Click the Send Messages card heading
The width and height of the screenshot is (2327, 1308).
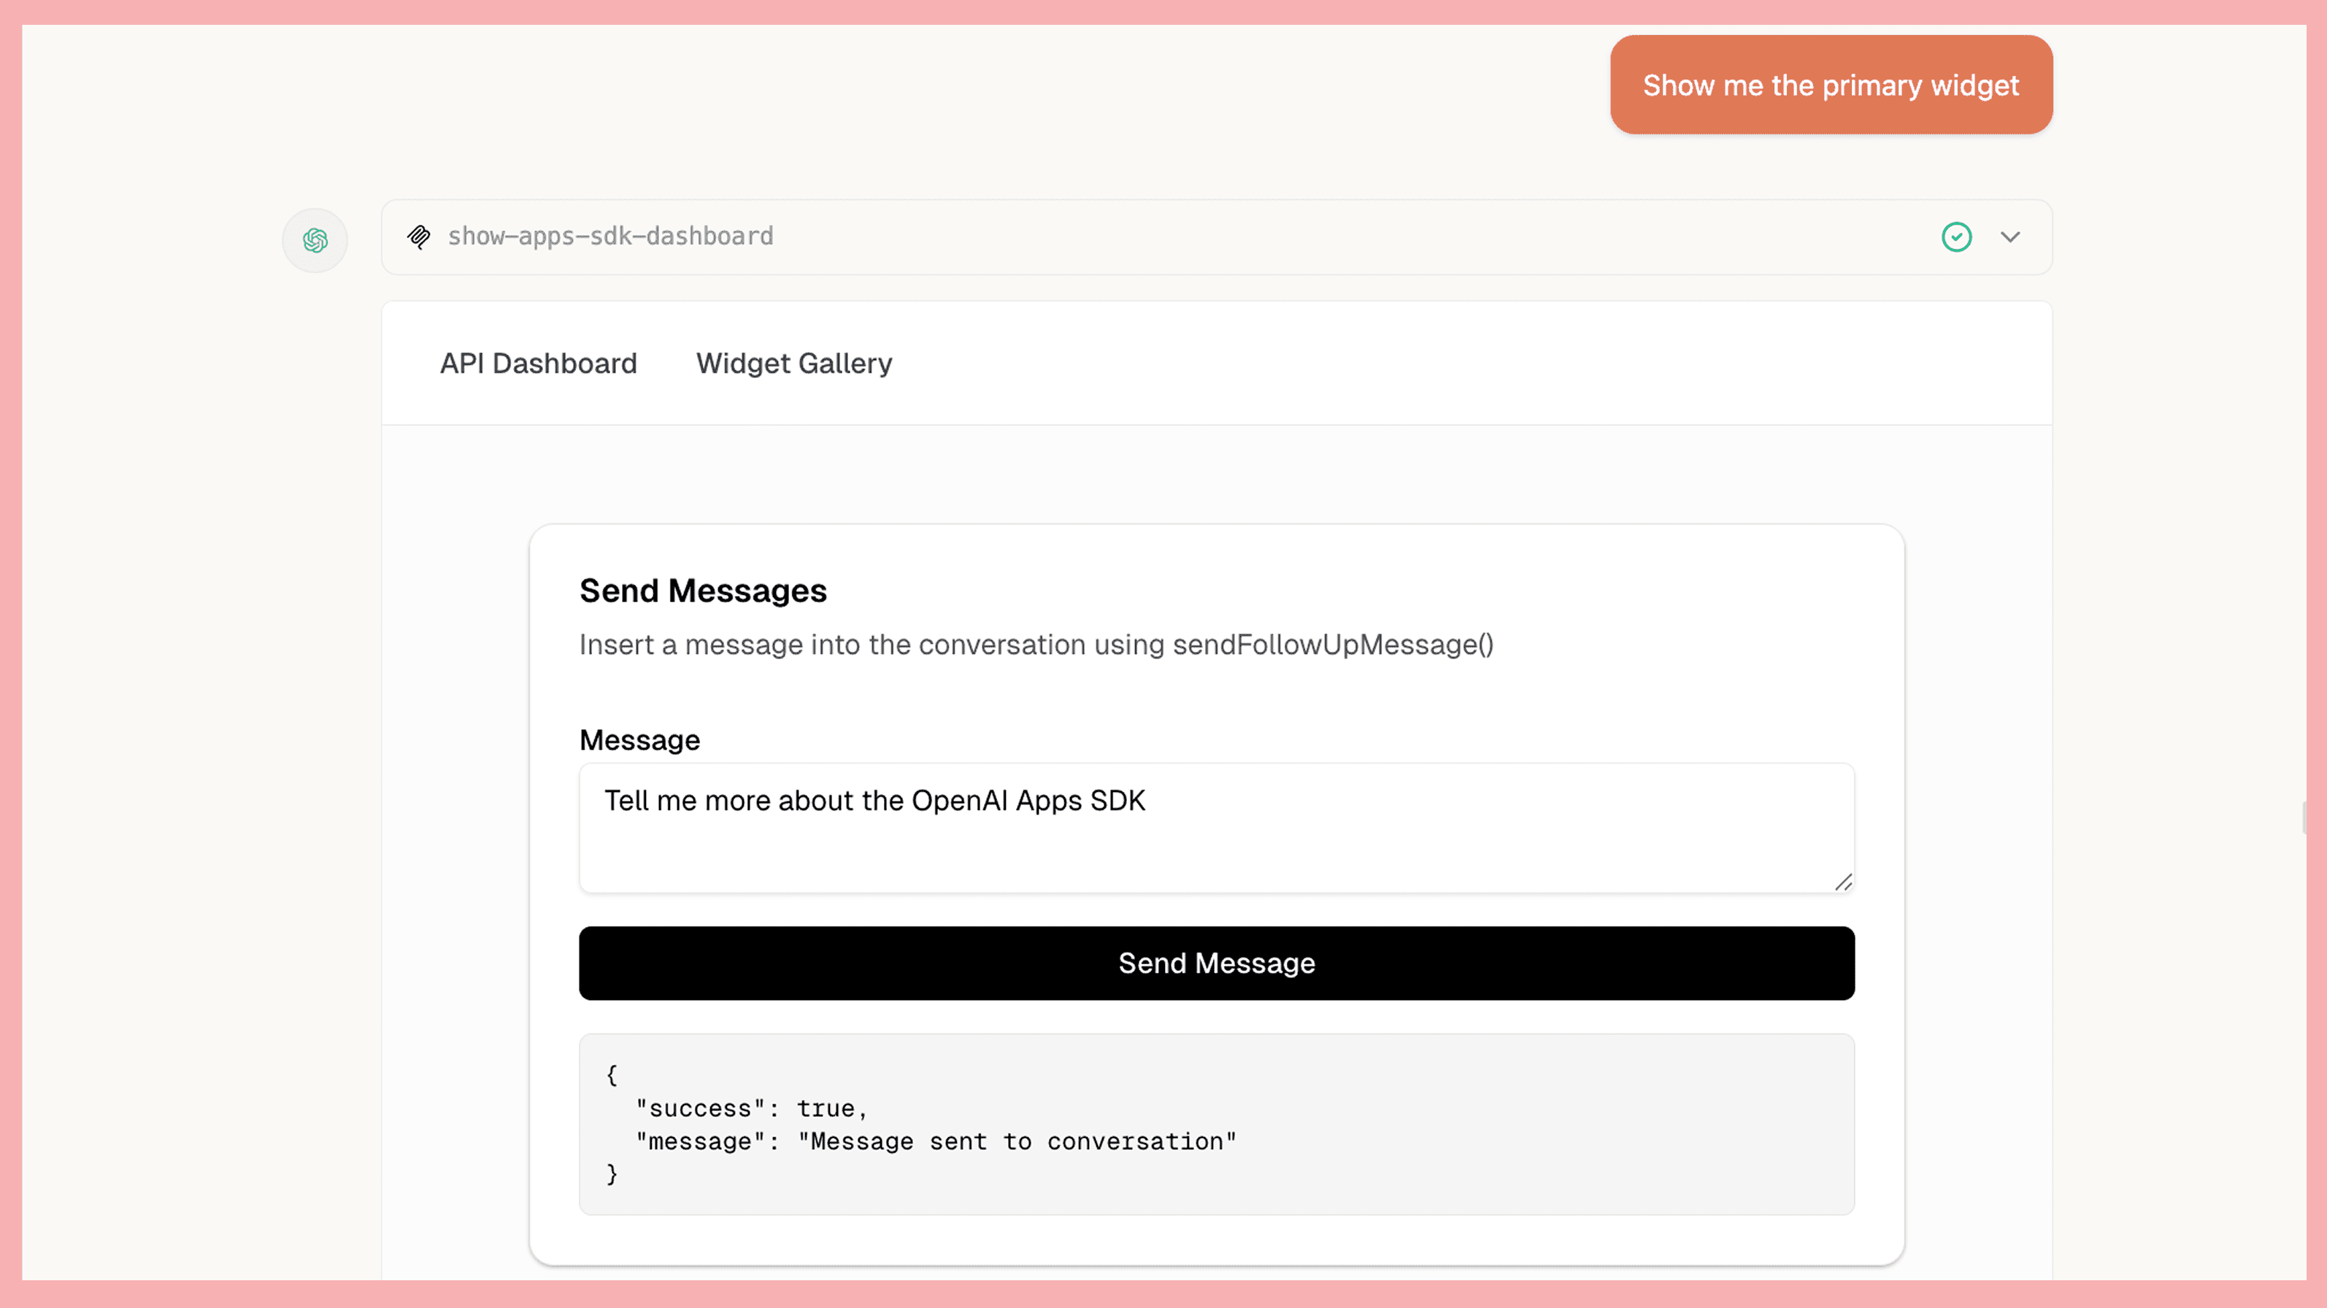click(703, 590)
